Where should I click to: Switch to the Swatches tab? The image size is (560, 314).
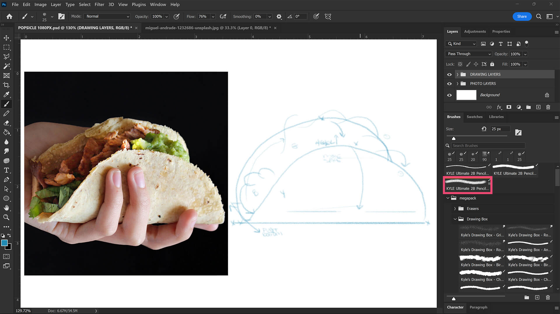coord(475,117)
